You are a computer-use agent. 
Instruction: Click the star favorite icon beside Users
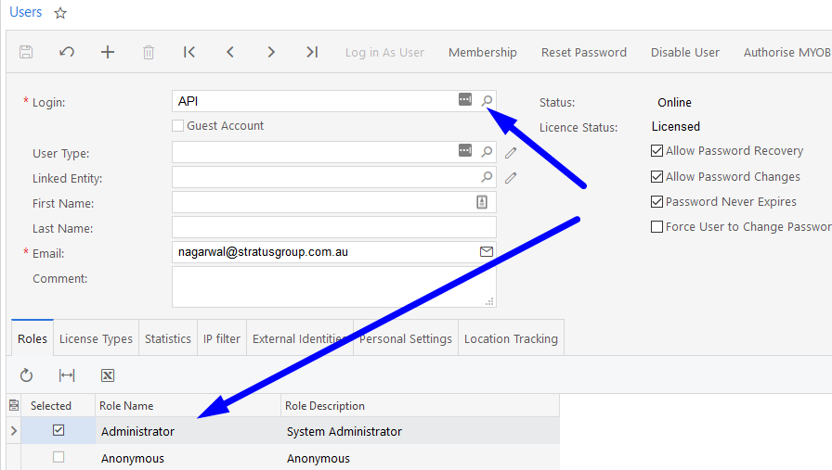[x=60, y=13]
